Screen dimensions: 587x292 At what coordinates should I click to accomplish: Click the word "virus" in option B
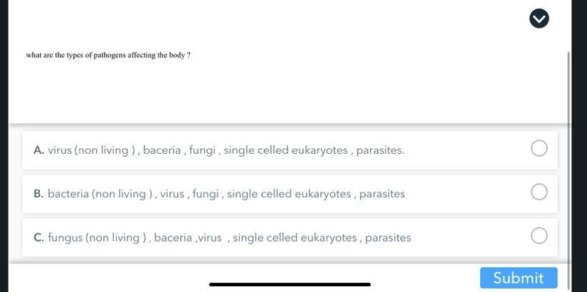point(172,194)
